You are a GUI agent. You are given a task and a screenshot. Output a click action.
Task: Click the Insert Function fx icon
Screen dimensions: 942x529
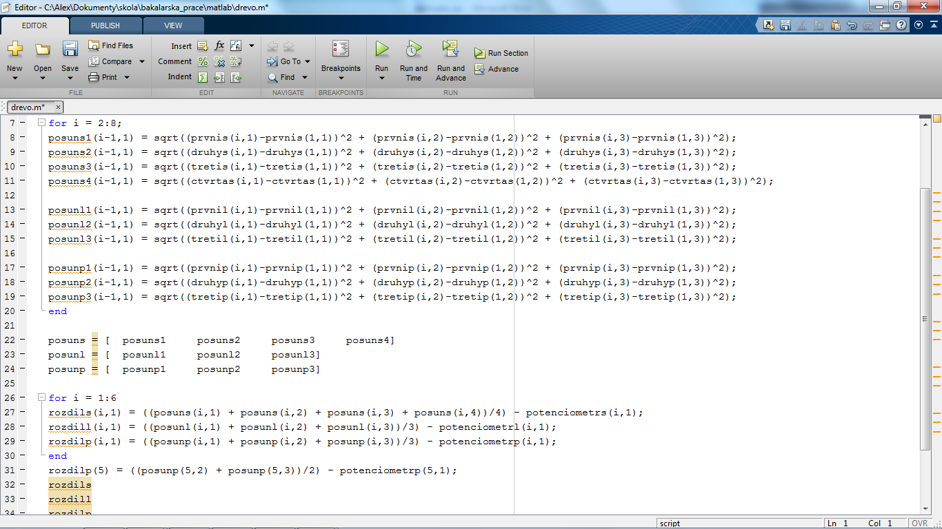coord(219,46)
